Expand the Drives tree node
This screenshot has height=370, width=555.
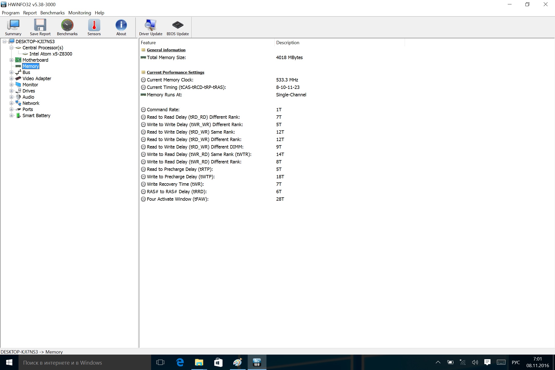click(12, 91)
